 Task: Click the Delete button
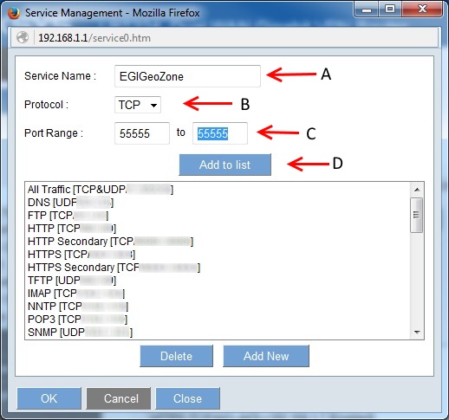click(176, 356)
